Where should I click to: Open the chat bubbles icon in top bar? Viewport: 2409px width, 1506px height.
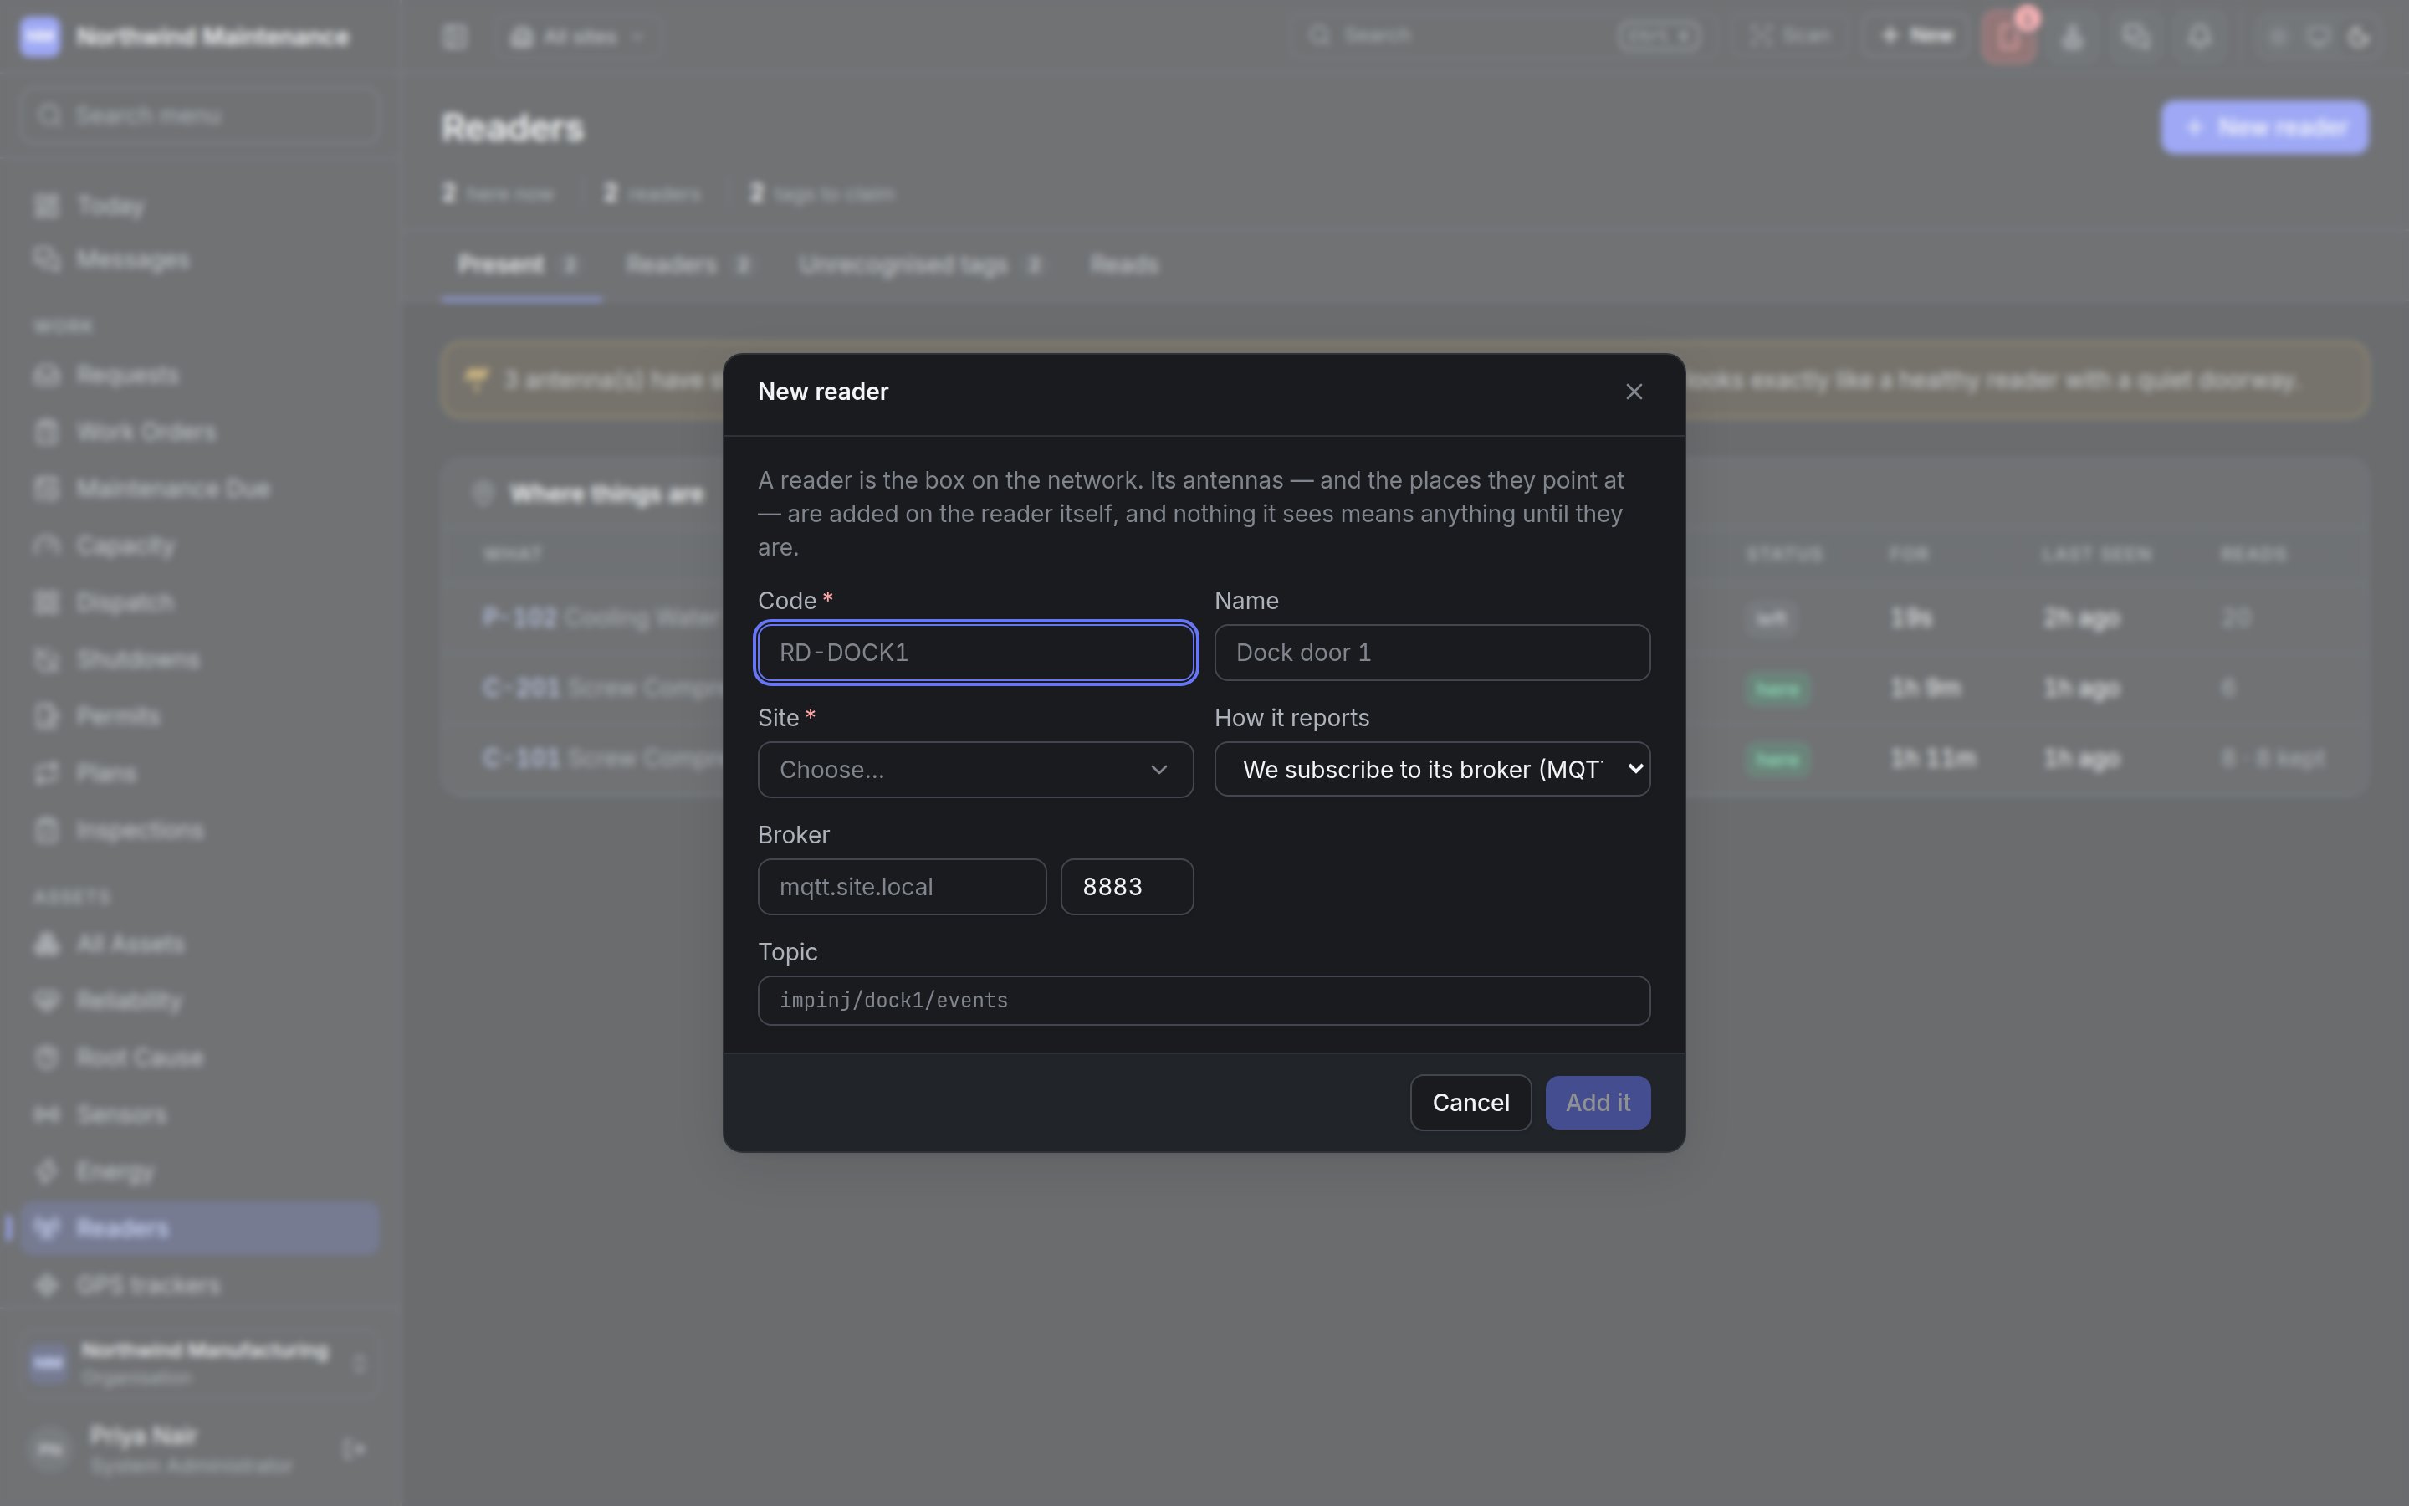point(2135,37)
